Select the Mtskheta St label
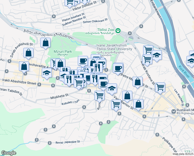This screenshot has height=156, width=194. [x=59, y=96]
